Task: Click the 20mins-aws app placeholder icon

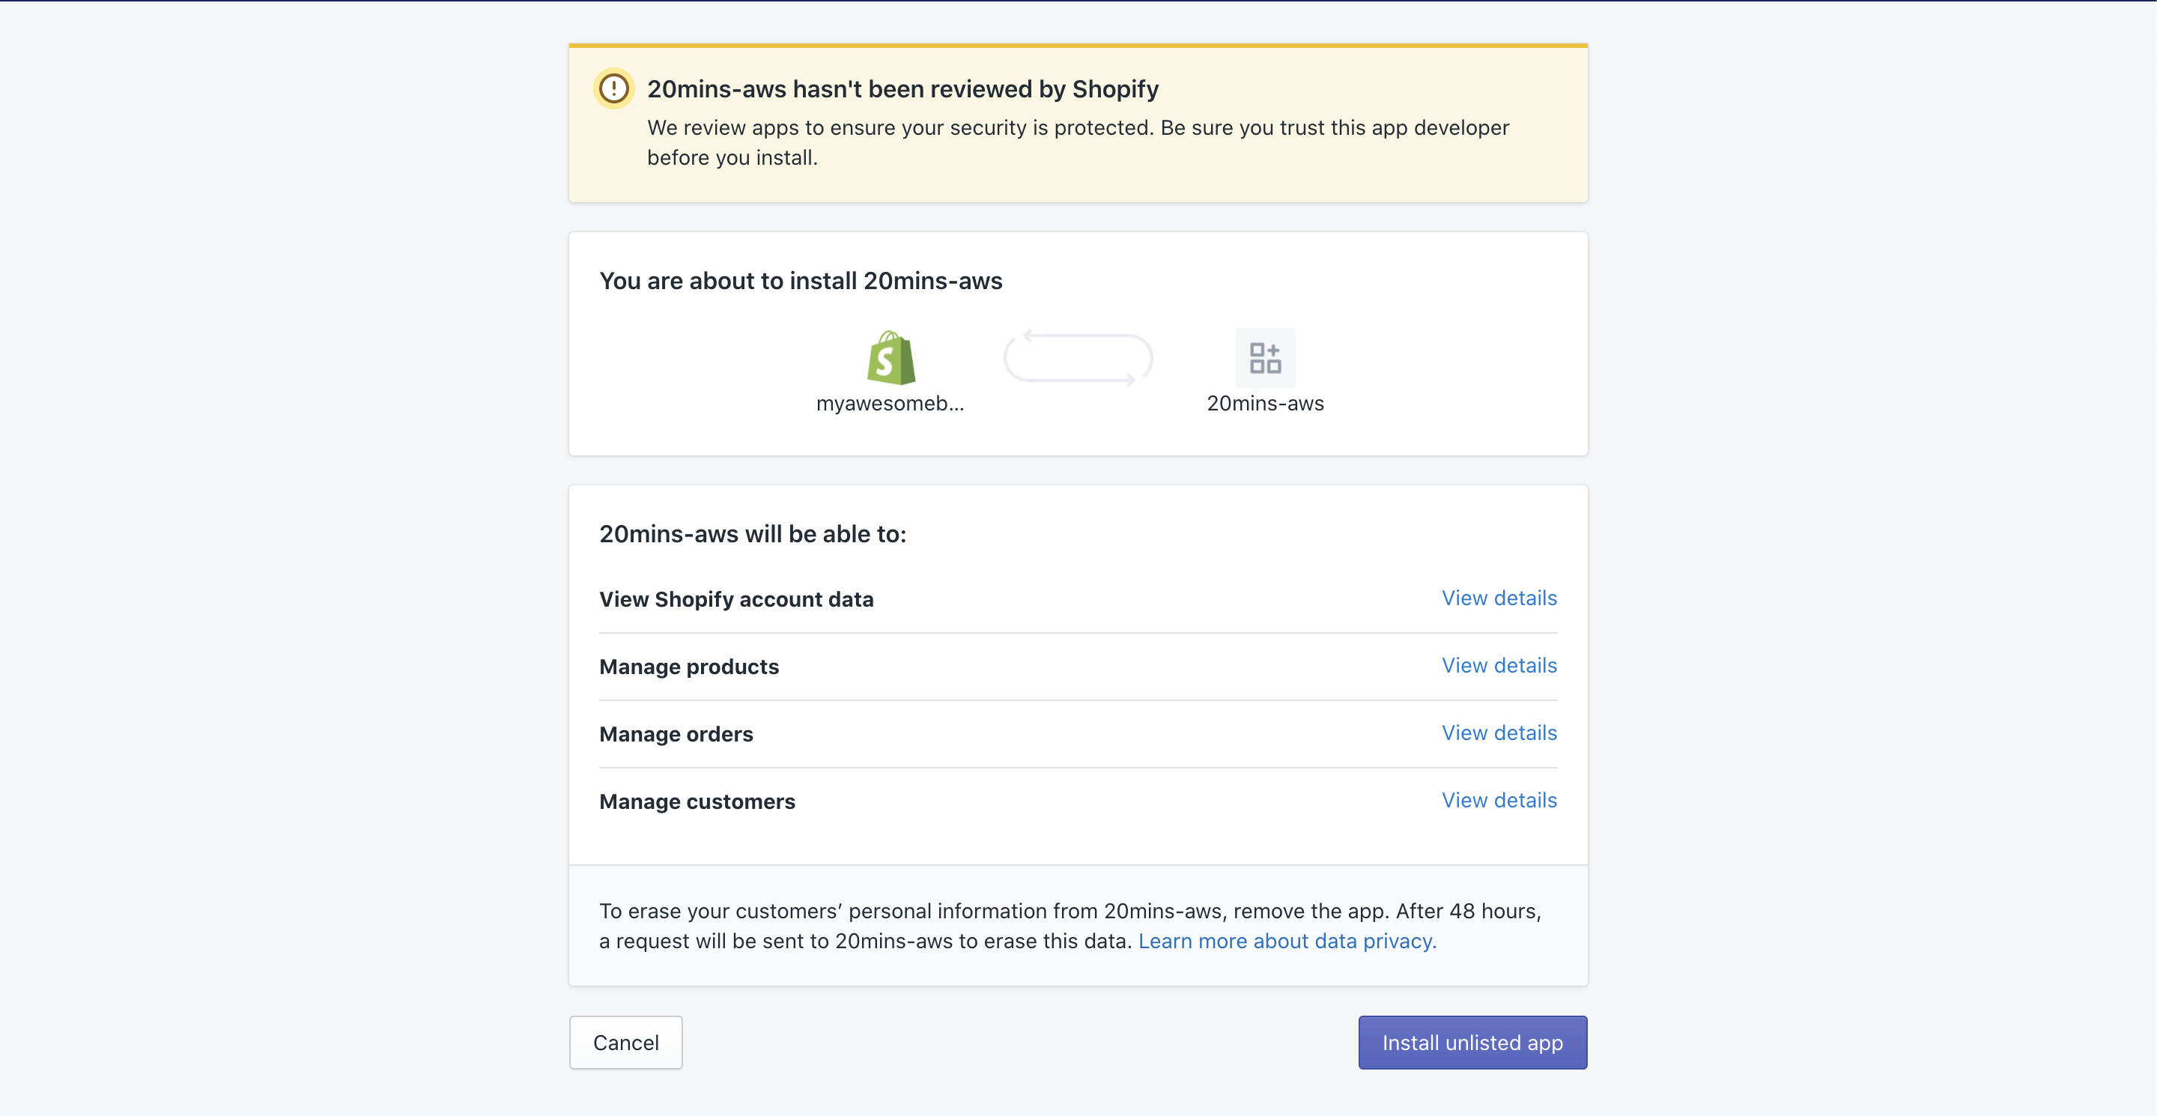Action: (x=1265, y=358)
